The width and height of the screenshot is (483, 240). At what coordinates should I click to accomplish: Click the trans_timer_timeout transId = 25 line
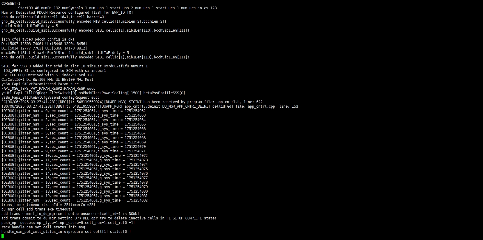tap(48, 205)
